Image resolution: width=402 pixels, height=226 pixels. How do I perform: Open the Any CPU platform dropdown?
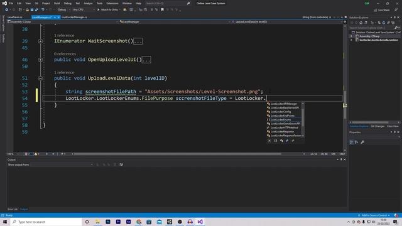pyautogui.click(x=84, y=10)
